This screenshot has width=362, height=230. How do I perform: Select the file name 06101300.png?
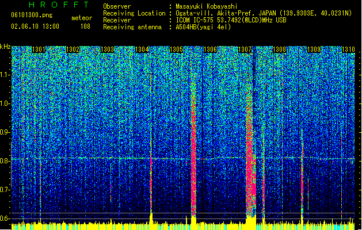click(32, 15)
